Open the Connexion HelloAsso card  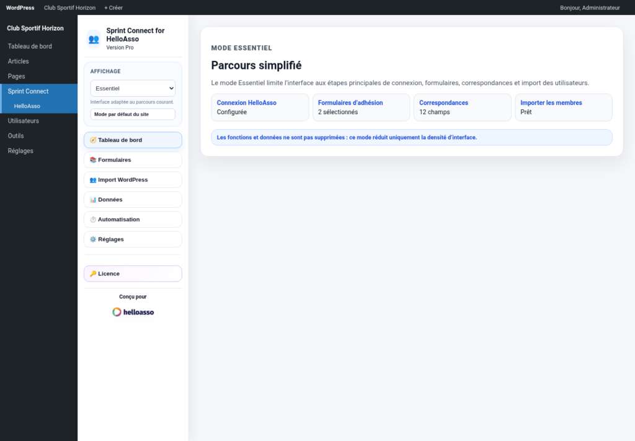[x=260, y=107]
